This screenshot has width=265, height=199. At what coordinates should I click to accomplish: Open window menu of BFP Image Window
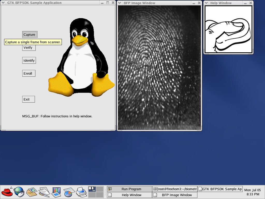120,3
